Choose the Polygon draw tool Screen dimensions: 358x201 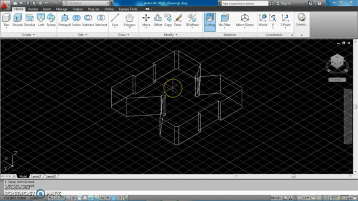(x=129, y=20)
